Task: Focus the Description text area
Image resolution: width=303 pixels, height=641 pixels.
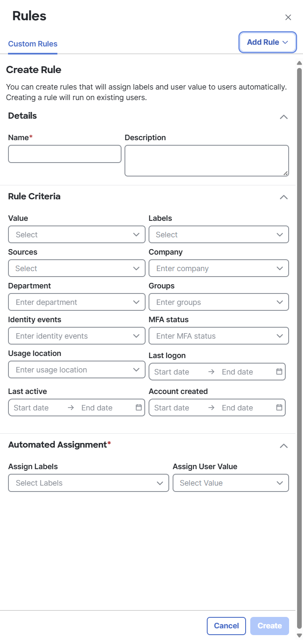Action: click(206, 160)
